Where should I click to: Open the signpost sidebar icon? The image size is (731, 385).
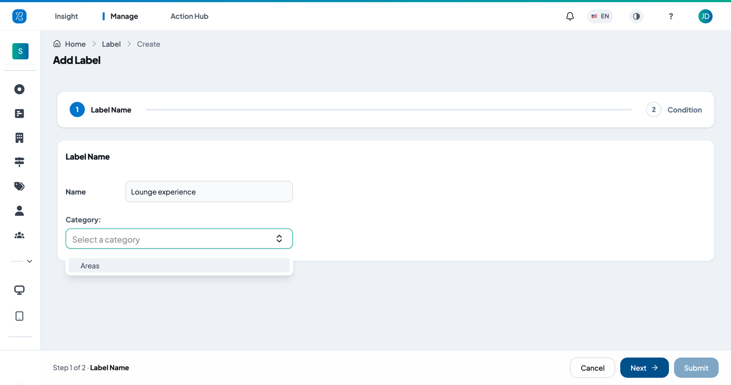click(x=19, y=162)
